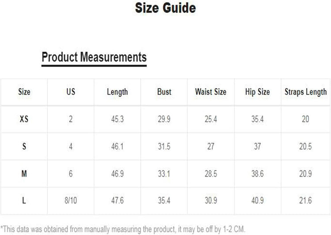Select the Size column header
331x235 pixels.
[24, 92]
